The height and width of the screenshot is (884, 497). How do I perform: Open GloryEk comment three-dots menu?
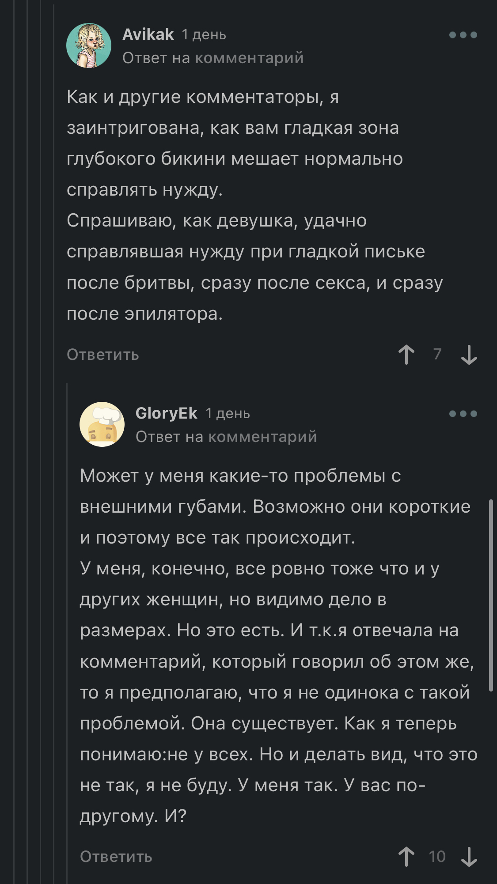[463, 414]
